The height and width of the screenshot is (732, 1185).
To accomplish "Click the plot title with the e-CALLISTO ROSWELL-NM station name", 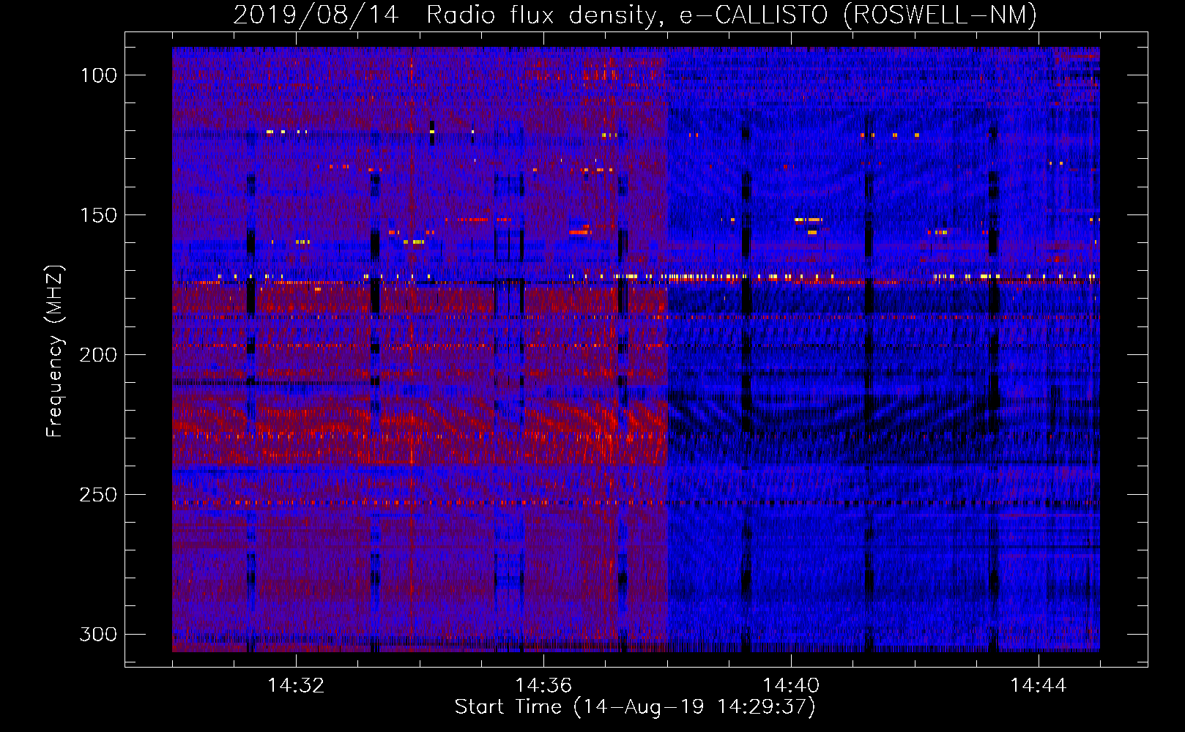I will (x=635, y=15).
